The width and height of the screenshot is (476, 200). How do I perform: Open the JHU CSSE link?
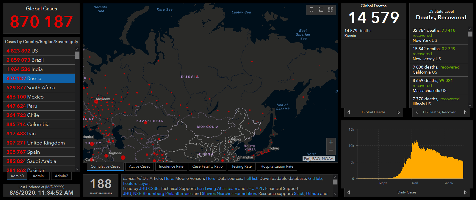(x=149, y=188)
